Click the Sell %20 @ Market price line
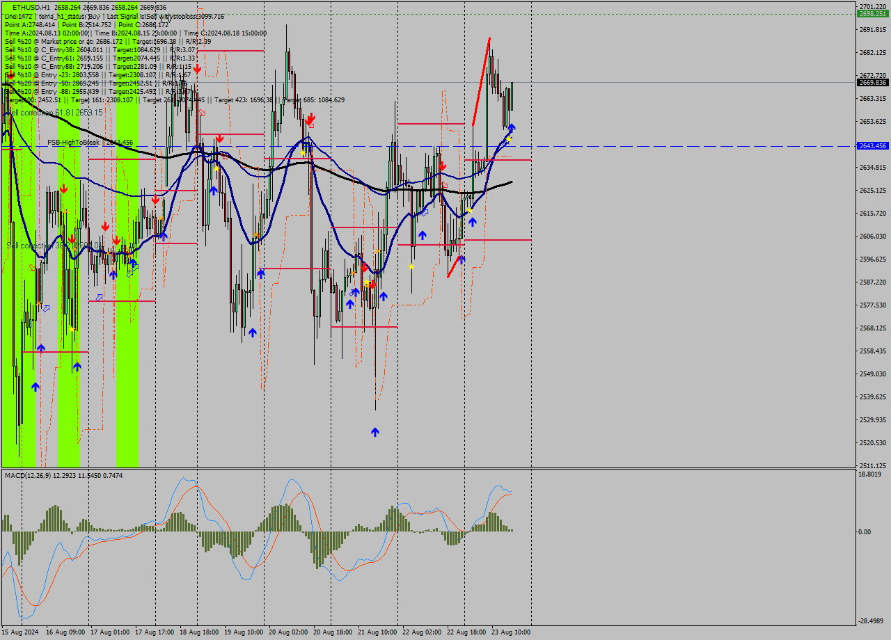The width and height of the screenshot is (891, 640). (70, 41)
